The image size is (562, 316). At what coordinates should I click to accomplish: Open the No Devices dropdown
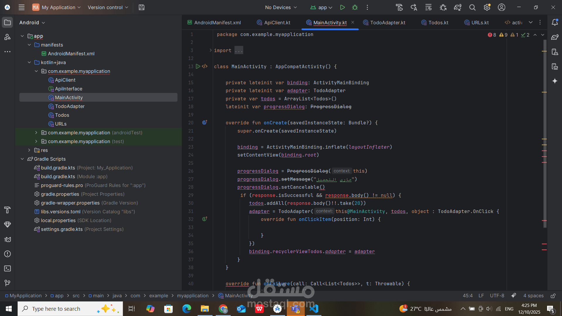[x=281, y=7]
